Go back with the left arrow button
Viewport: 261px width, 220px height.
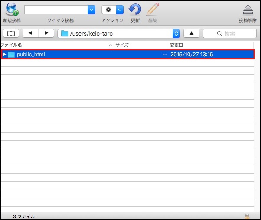coord(30,33)
